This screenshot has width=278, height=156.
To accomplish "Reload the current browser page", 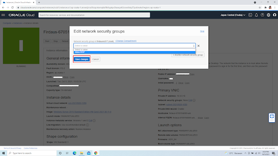I will tap(13, 8).
